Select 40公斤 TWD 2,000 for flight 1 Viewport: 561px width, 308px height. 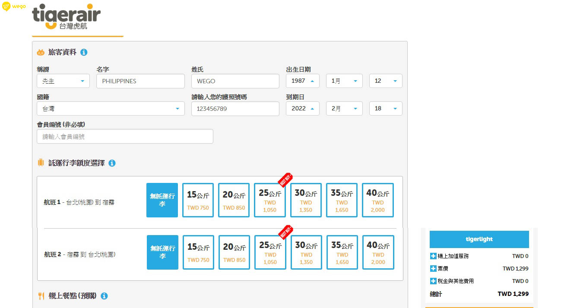tap(378, 200)
